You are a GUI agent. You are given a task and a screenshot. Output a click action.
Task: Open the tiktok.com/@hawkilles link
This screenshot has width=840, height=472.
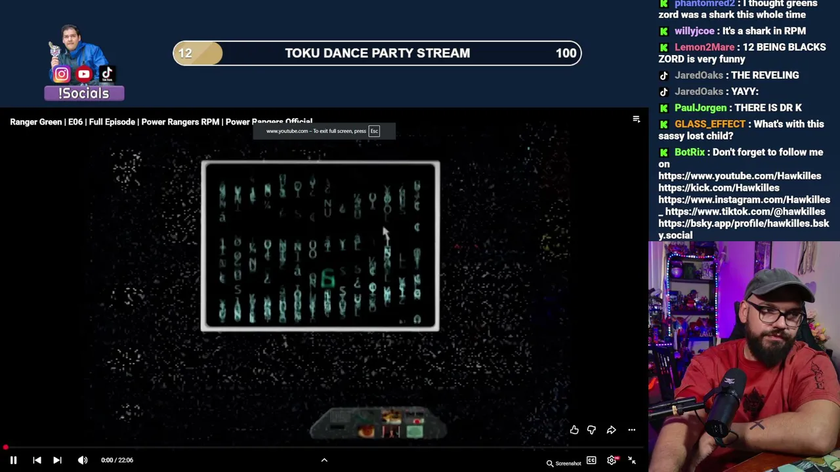(745, 211)
